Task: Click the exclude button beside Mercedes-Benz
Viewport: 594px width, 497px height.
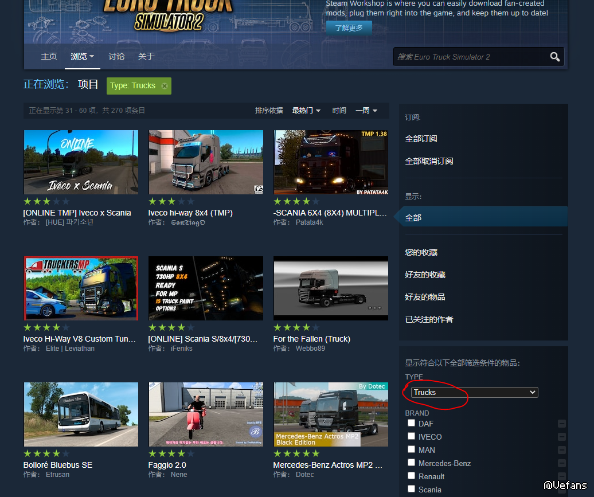Action: point(562,463)
